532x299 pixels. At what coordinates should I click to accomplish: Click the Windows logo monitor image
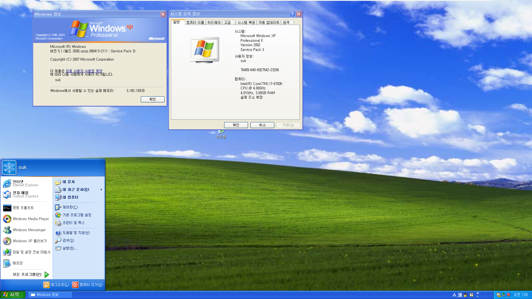(x=204, y=50)
